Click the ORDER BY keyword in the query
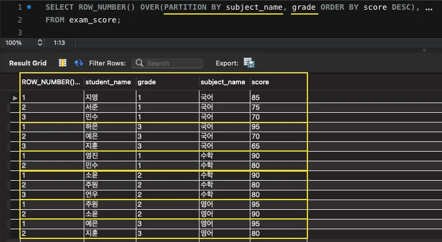 coord(340,7)
